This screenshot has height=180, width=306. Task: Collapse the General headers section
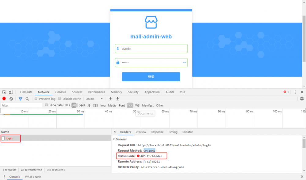point(114,139)
